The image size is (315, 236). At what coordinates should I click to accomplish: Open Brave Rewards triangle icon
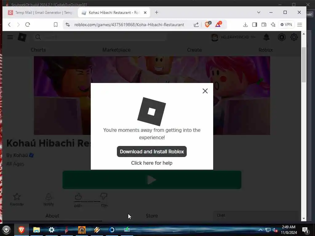[218, 24]
